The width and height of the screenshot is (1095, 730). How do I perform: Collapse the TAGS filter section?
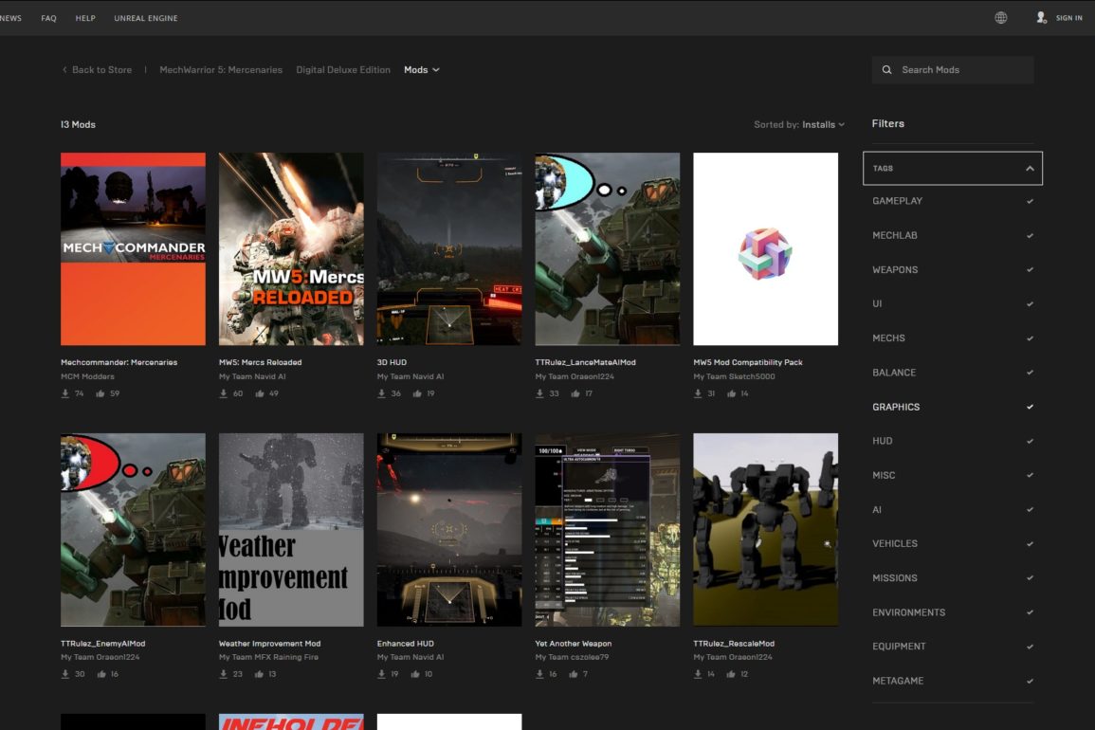pyautogui.click(x=953, y=169)
